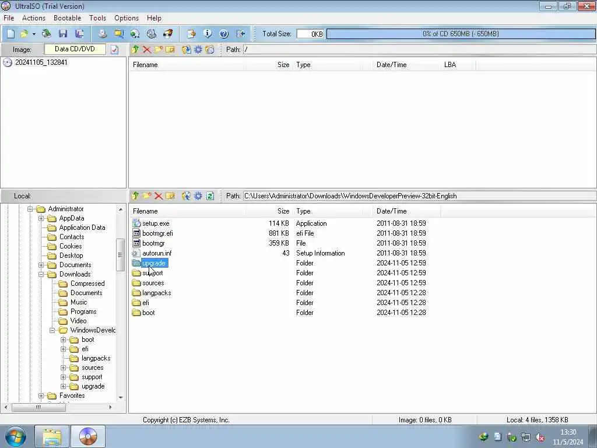Click the Compress ISO toolbar icon
This screenshot has height=448, width=597.
click(x=119, y=34)
